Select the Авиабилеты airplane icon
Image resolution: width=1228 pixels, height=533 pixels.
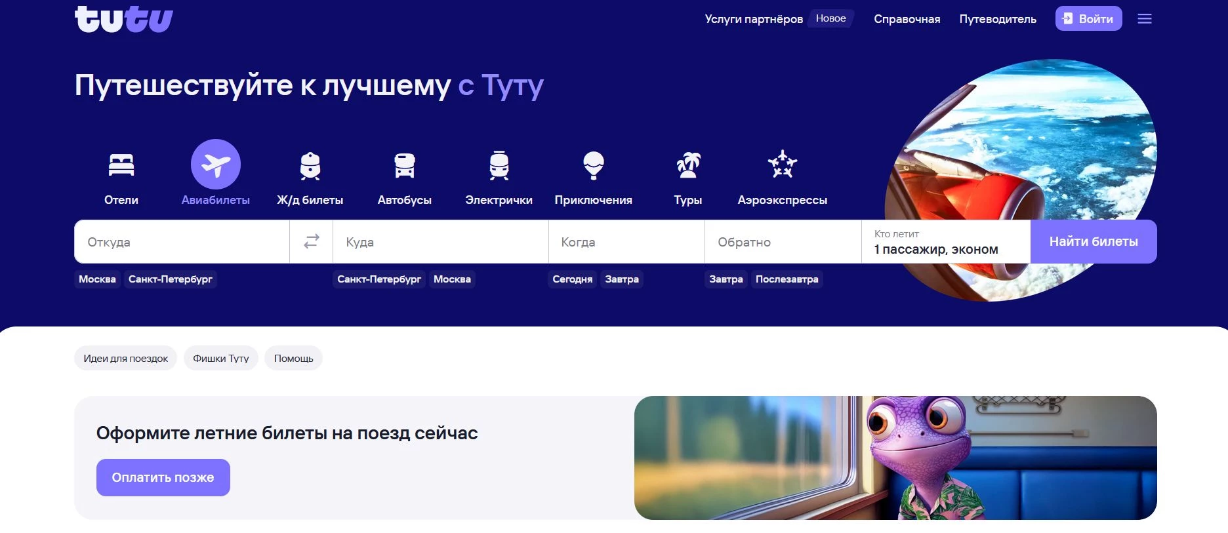[216, 164]
